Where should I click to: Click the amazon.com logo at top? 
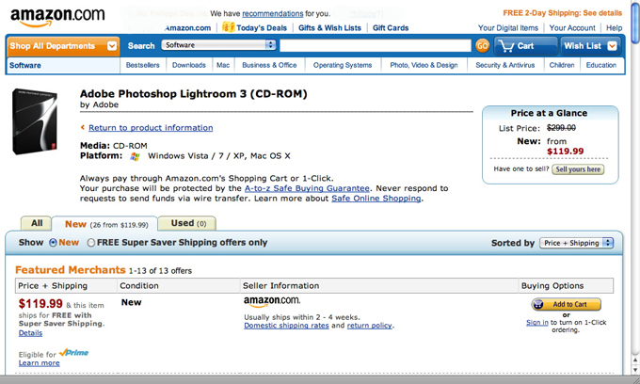coord(57,17)
